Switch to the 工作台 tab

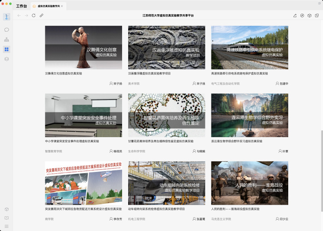(x=22, y=6)
